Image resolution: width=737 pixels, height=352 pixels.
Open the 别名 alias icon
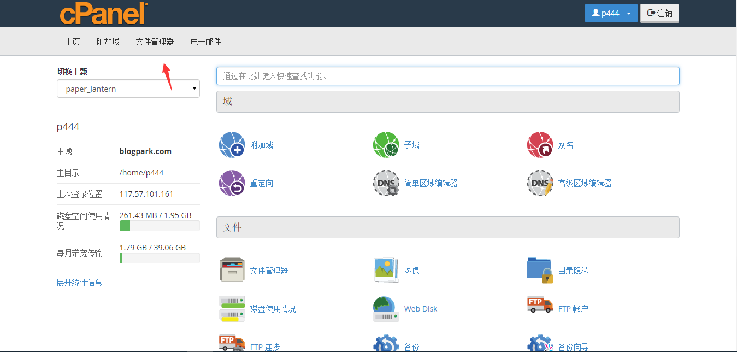point(540,145)
